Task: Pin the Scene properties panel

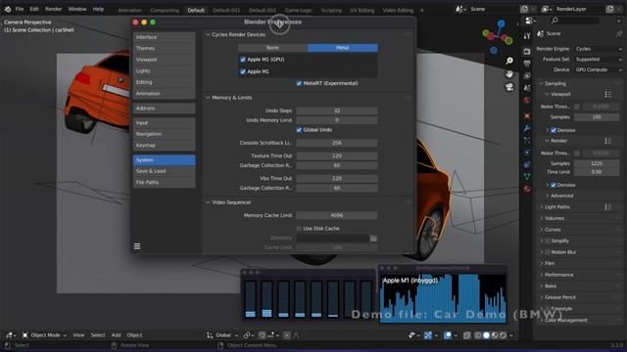Action: 619,34
